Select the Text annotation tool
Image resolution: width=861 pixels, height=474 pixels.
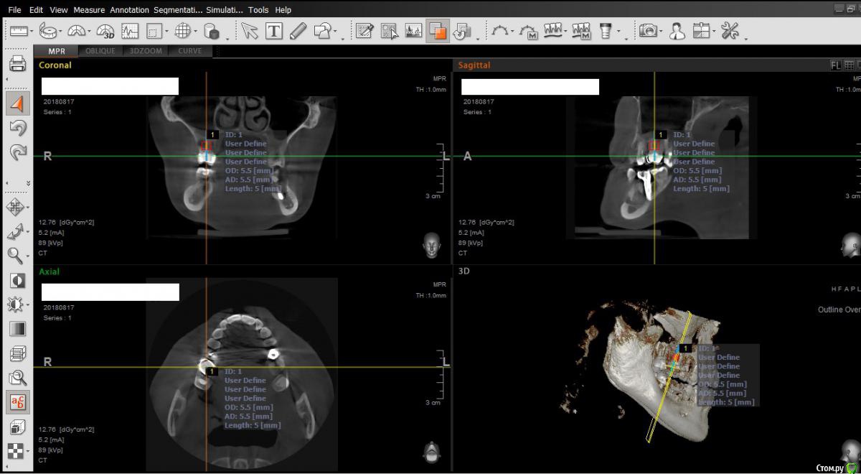click(x=274, y=31)
